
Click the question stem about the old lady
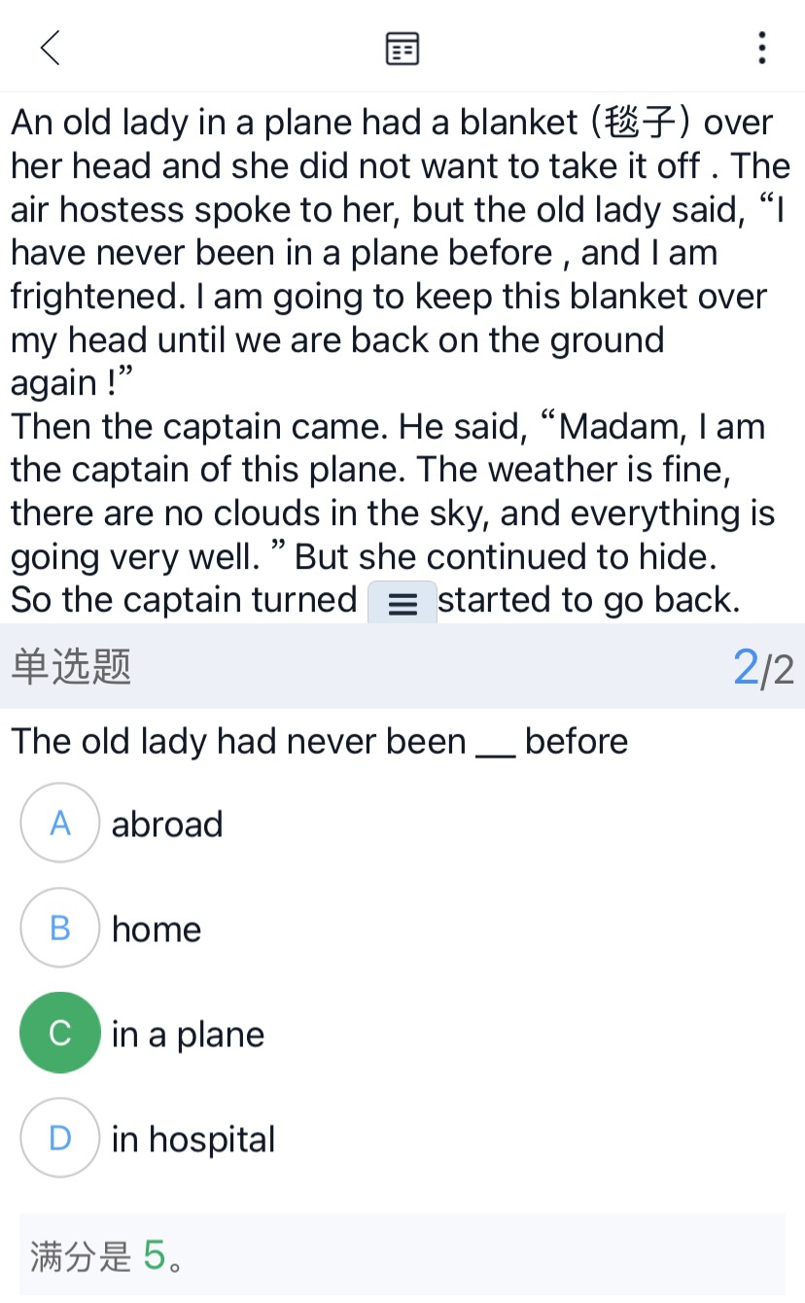[319, 742]
